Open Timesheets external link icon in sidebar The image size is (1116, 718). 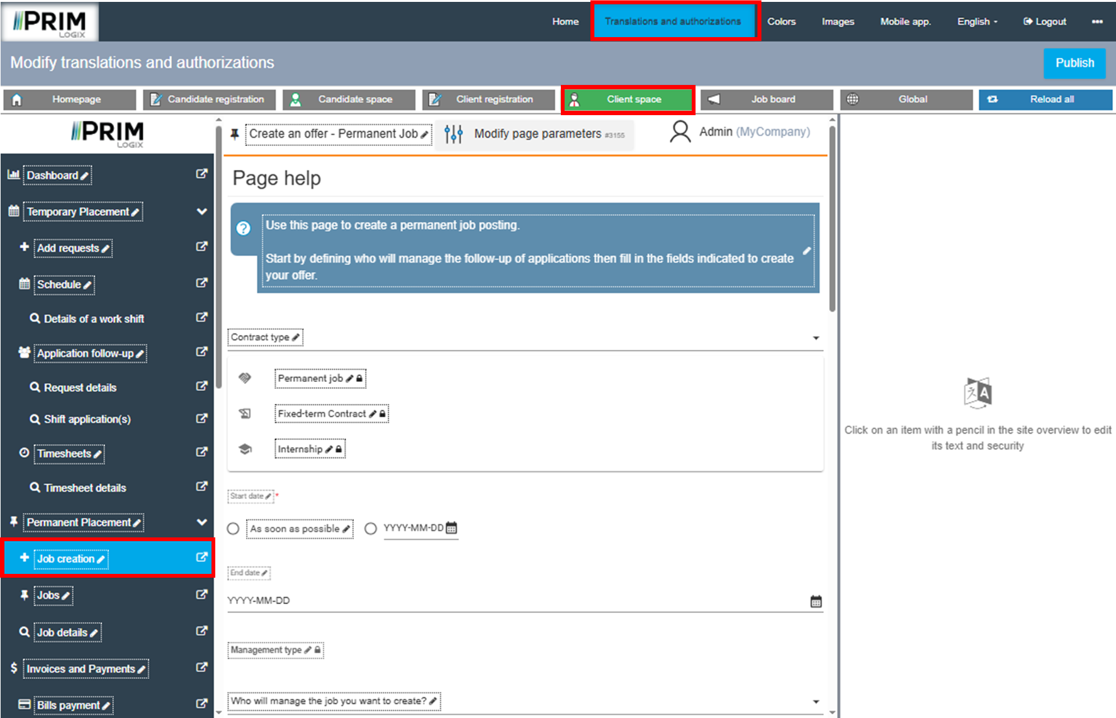coord(201,452)
